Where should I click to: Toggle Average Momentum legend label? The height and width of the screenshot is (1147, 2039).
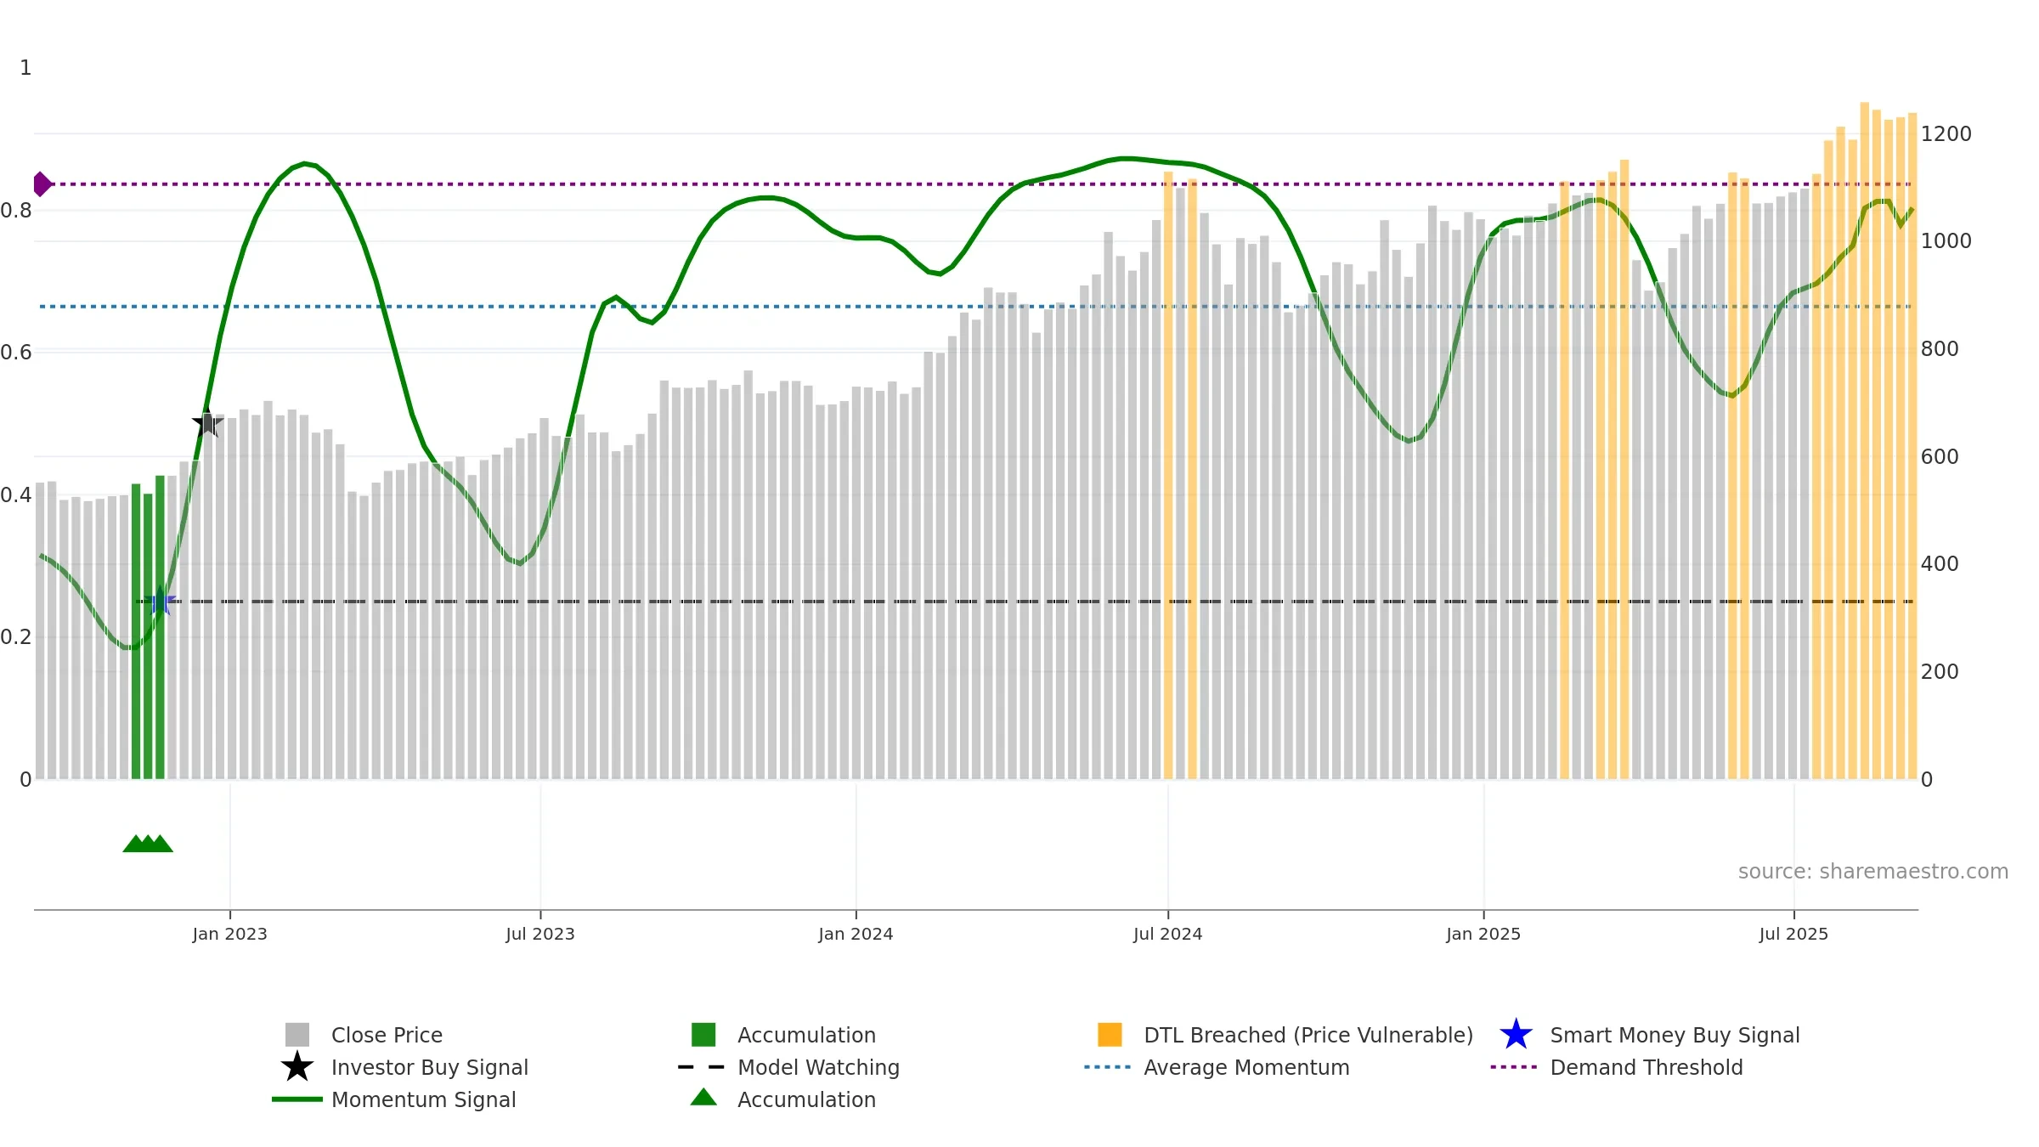pos(1246,1067)
